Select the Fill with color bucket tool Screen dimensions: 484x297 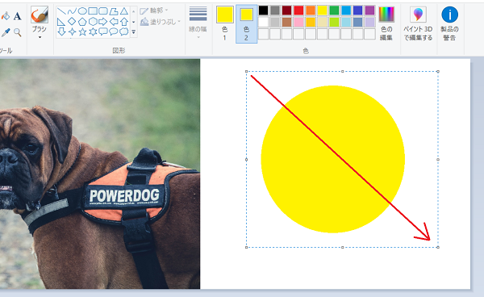pos(5,16)
